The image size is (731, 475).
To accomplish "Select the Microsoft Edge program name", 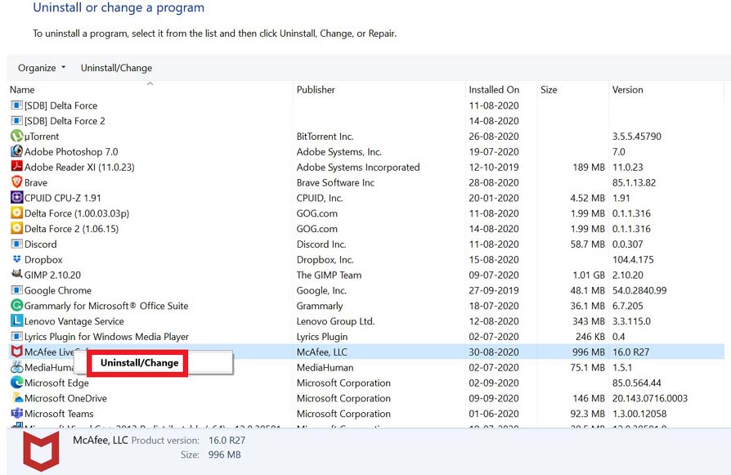I will [56, 383].
